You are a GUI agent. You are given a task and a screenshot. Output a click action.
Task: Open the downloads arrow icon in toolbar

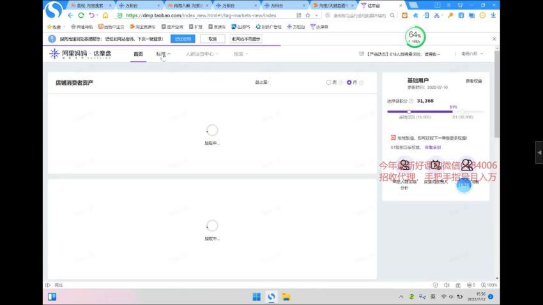[493, 15]
